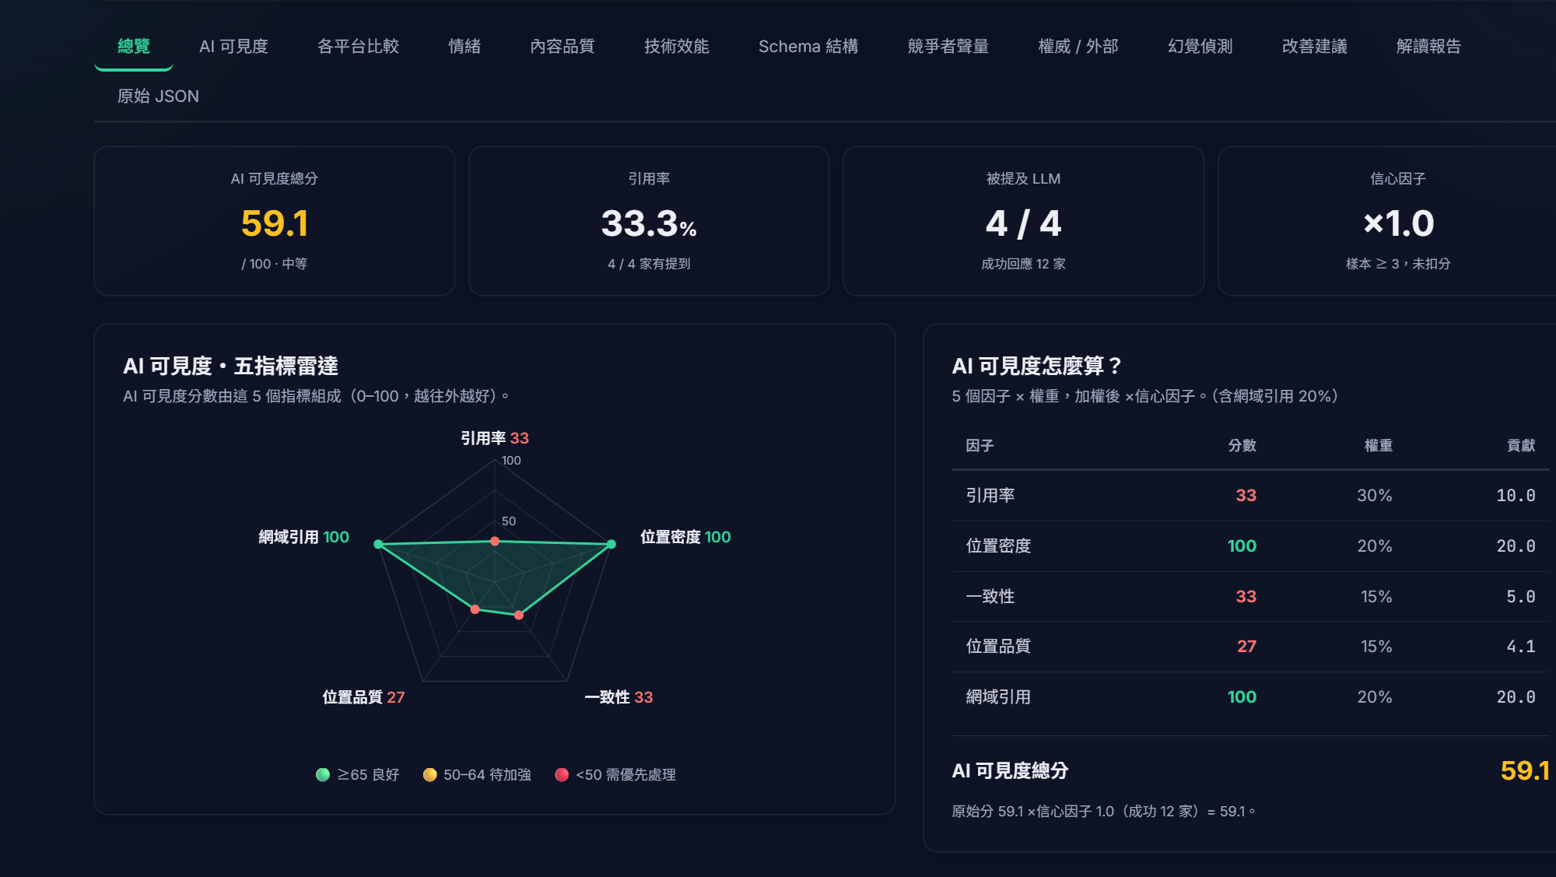The image size is (1556, 877).
Task: Click the radar point for 位置品質
Action: [x=475, y=609]
